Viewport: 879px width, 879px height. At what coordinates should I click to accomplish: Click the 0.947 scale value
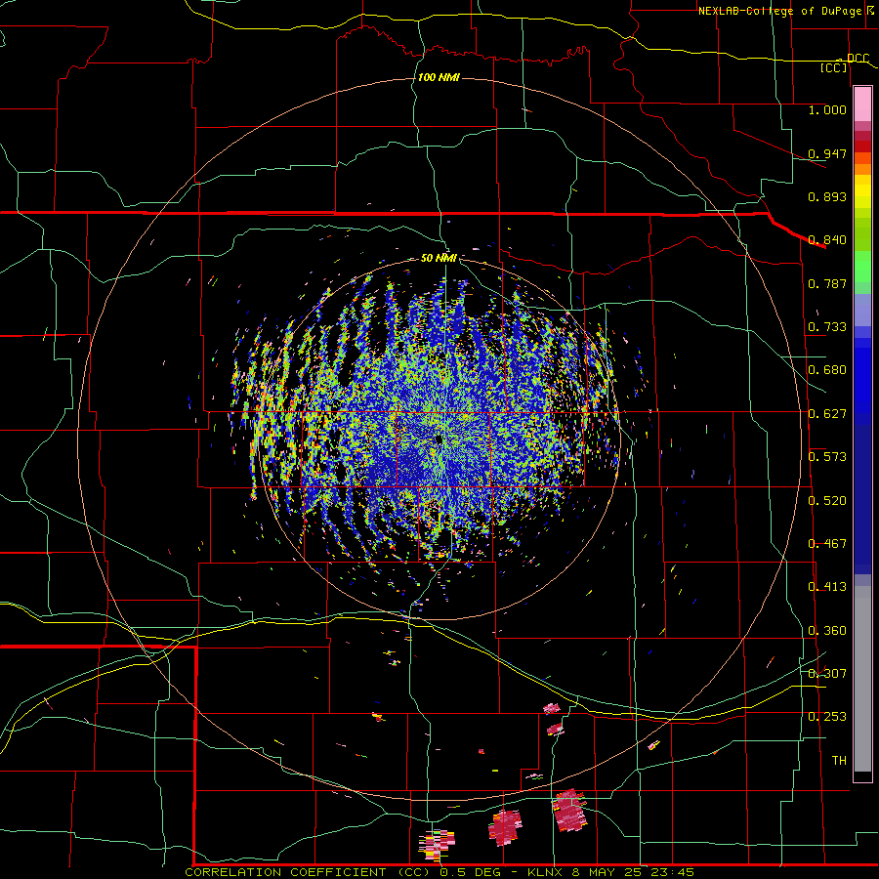click(x=827, y=153)
